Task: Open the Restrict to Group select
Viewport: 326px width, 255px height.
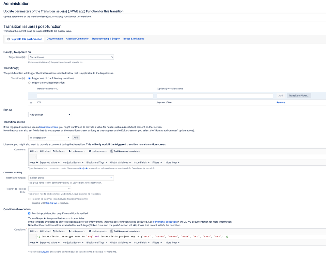Action: tap(71, 178)
